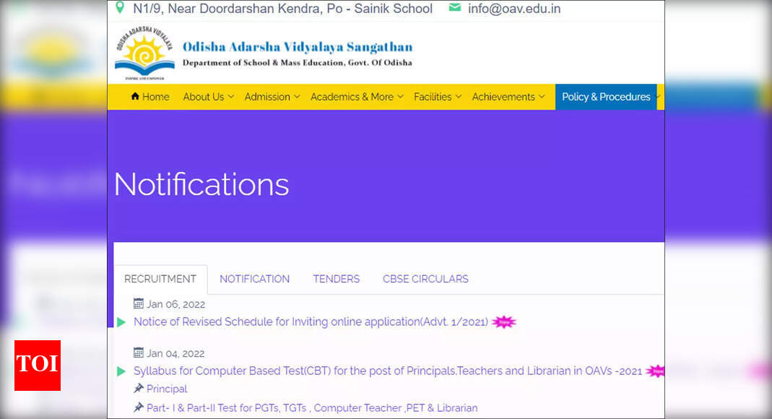Go to the Home menu item
772x419 pixels.
click(x=150, y=97)
